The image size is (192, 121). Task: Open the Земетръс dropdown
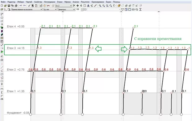pos(66,9)
